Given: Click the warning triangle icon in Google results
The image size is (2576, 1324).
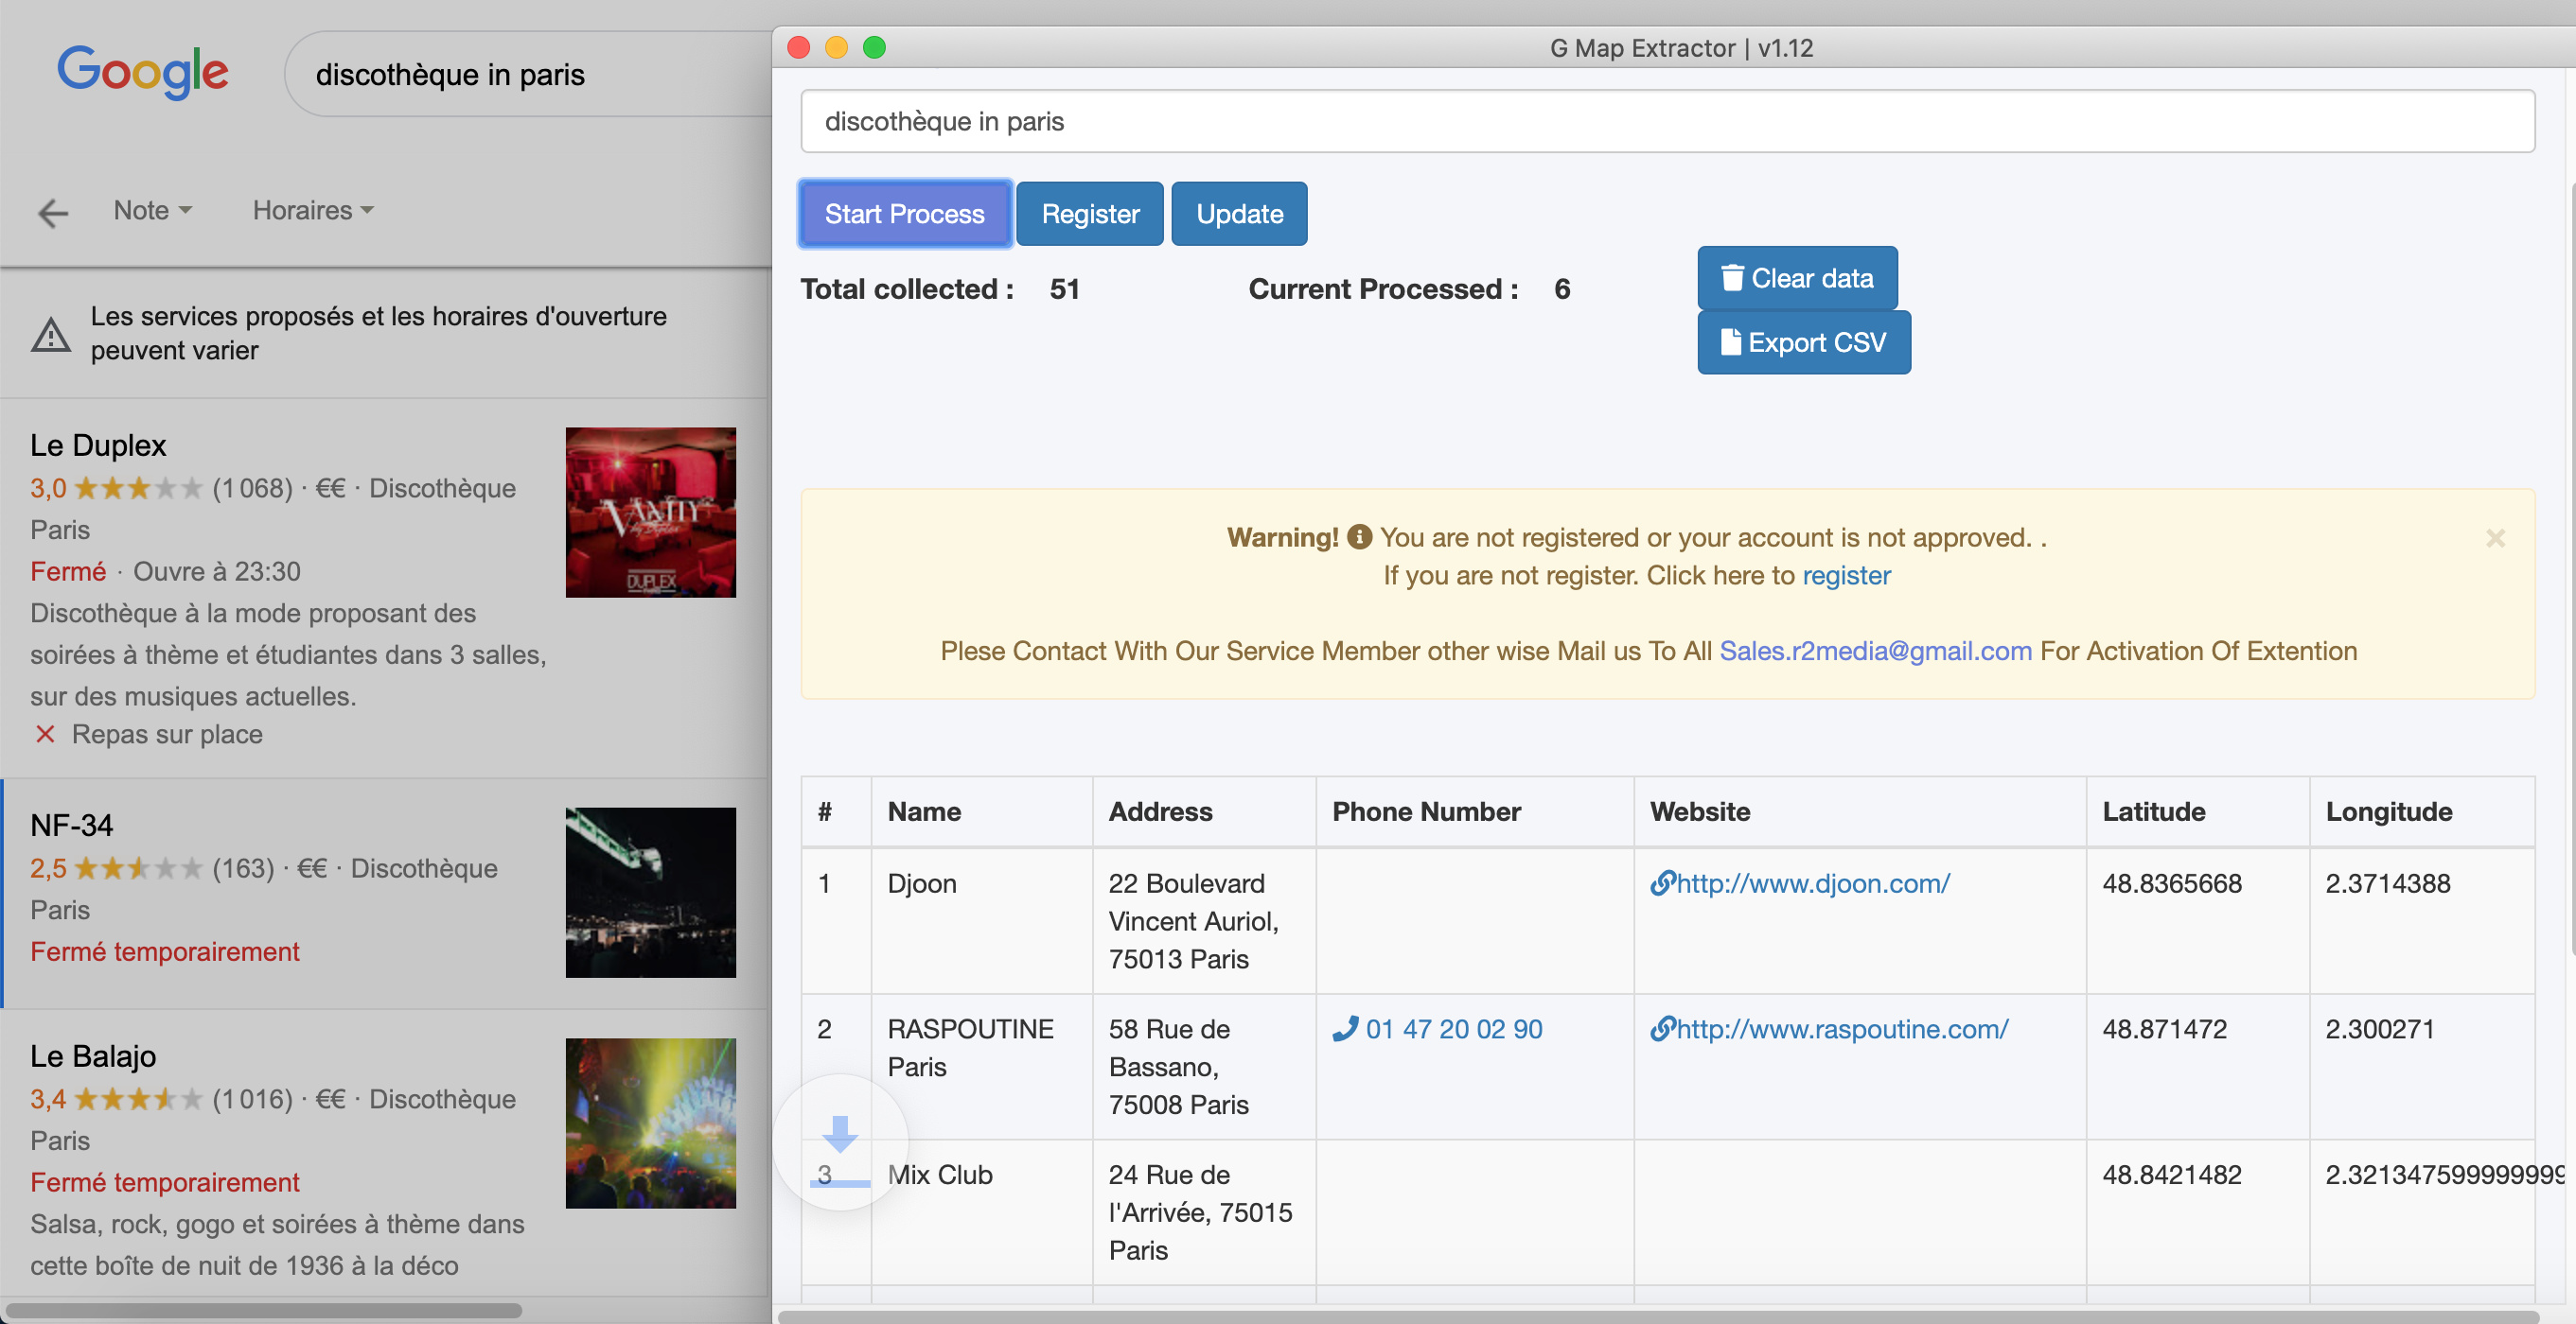Looking at the screenshot, I should point(51,334).
